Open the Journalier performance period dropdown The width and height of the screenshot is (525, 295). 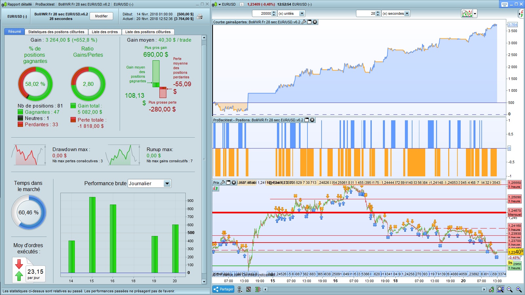[x=167, y=184]
